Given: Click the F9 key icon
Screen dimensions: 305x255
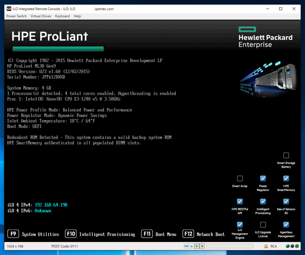Looking at the screenshot, I should [x=13, y=234].
